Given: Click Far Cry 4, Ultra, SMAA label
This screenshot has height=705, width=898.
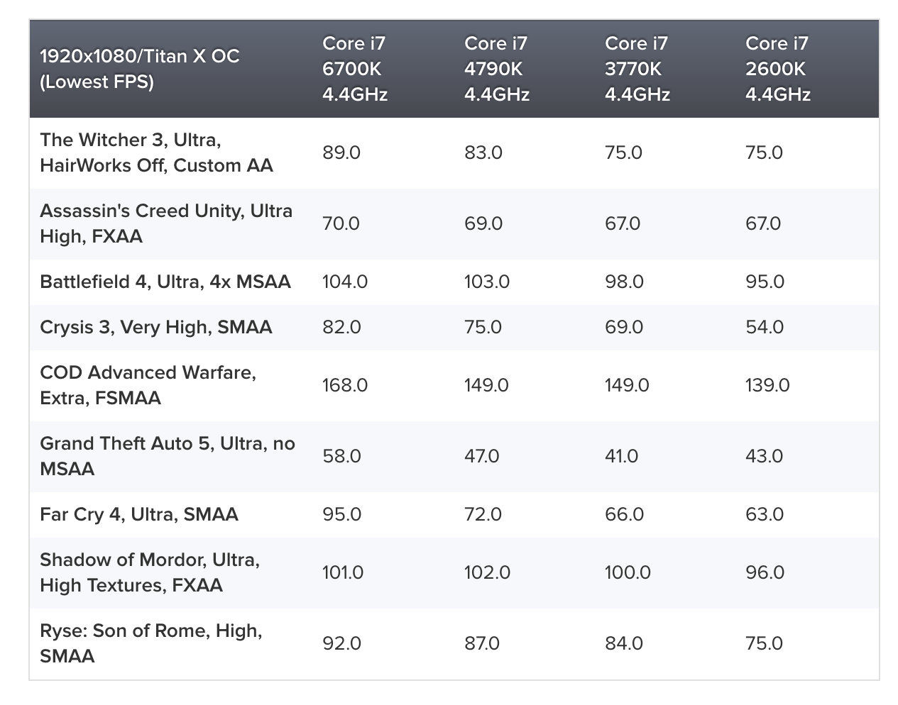Looking at the screenshot, I should coord(139,514).
